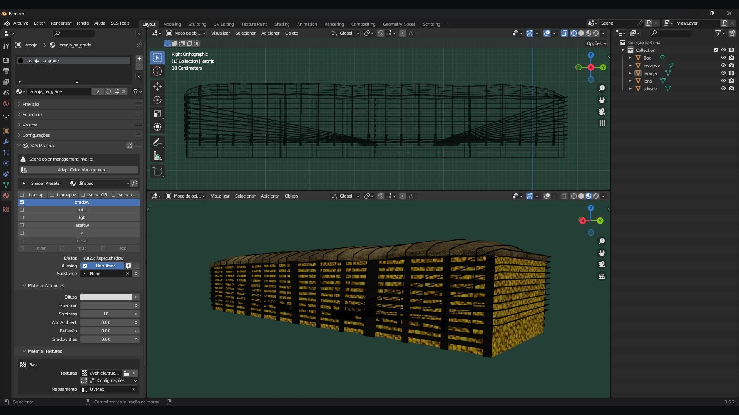Click Adapt Color Management button
This screenshot has width=739, height=415.
pyautogui.click(x=79, y=170)
